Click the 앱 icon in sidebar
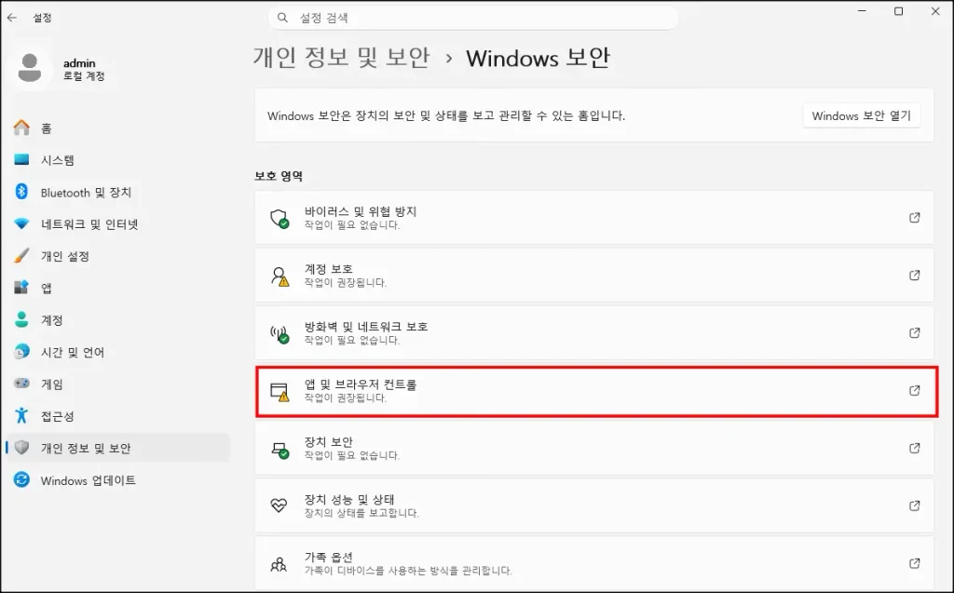The width and height of the screenshot is (954, 593). click(x=22, y=288)
